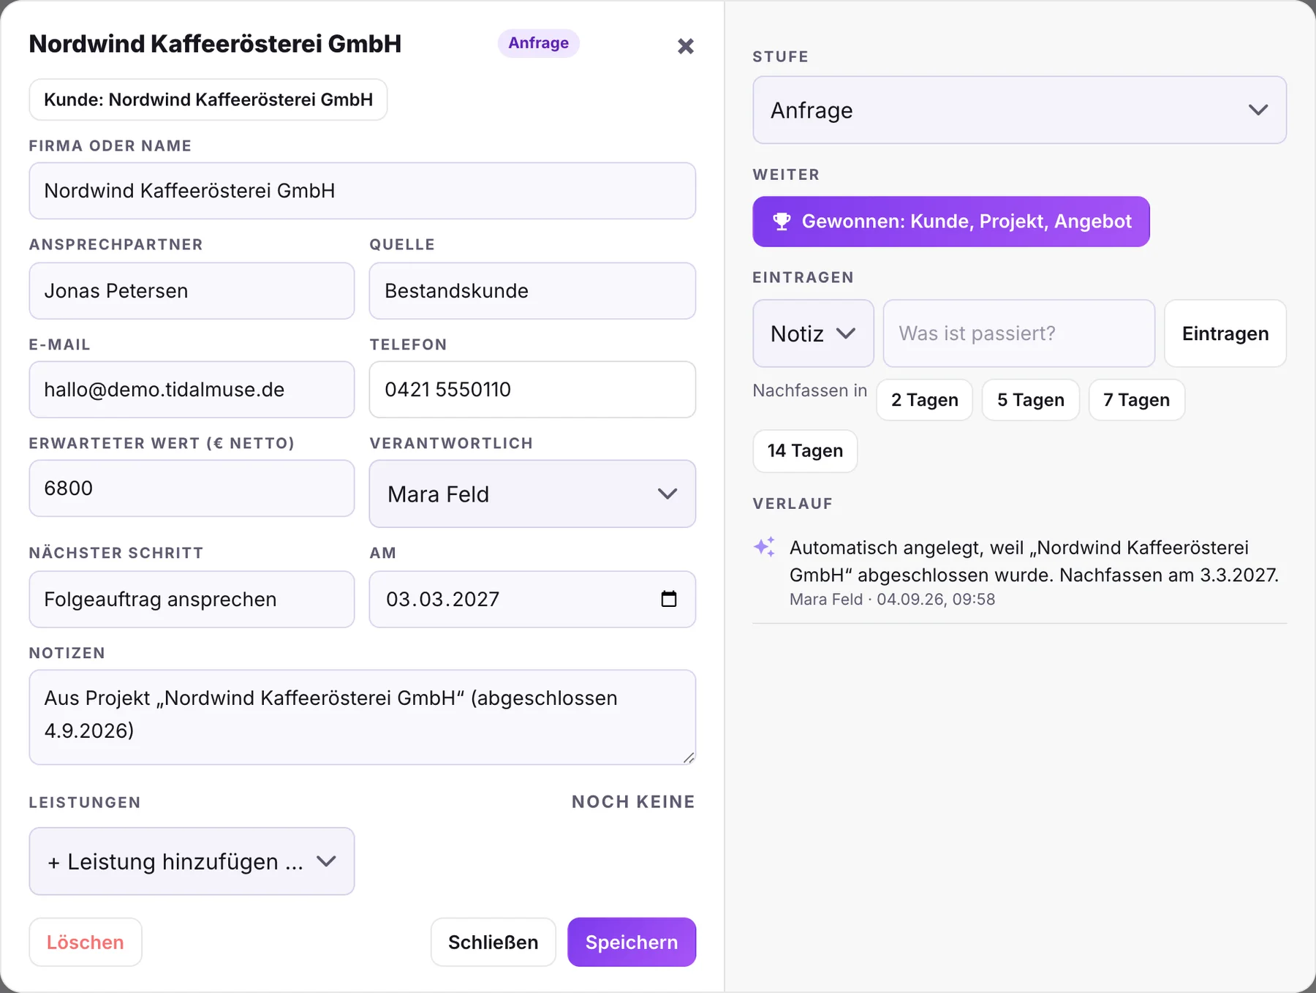Click the dialog title Nordwind Kaffeerösterei GmbH
The image size is (1316, 993).
point(215,44)
